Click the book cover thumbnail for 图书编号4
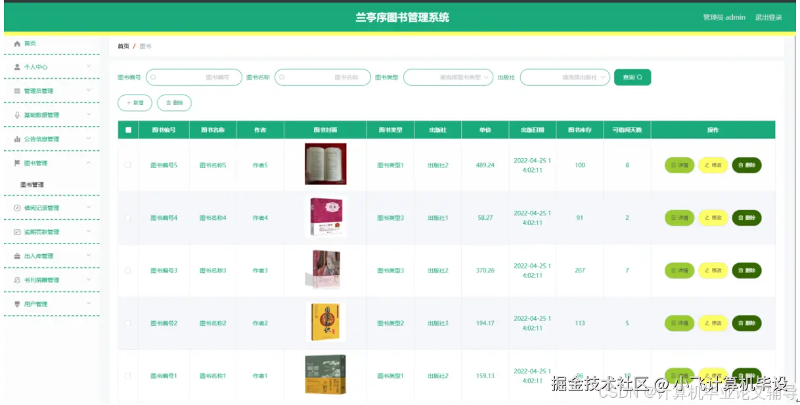800x405 pixels. (x=326, y=217)
